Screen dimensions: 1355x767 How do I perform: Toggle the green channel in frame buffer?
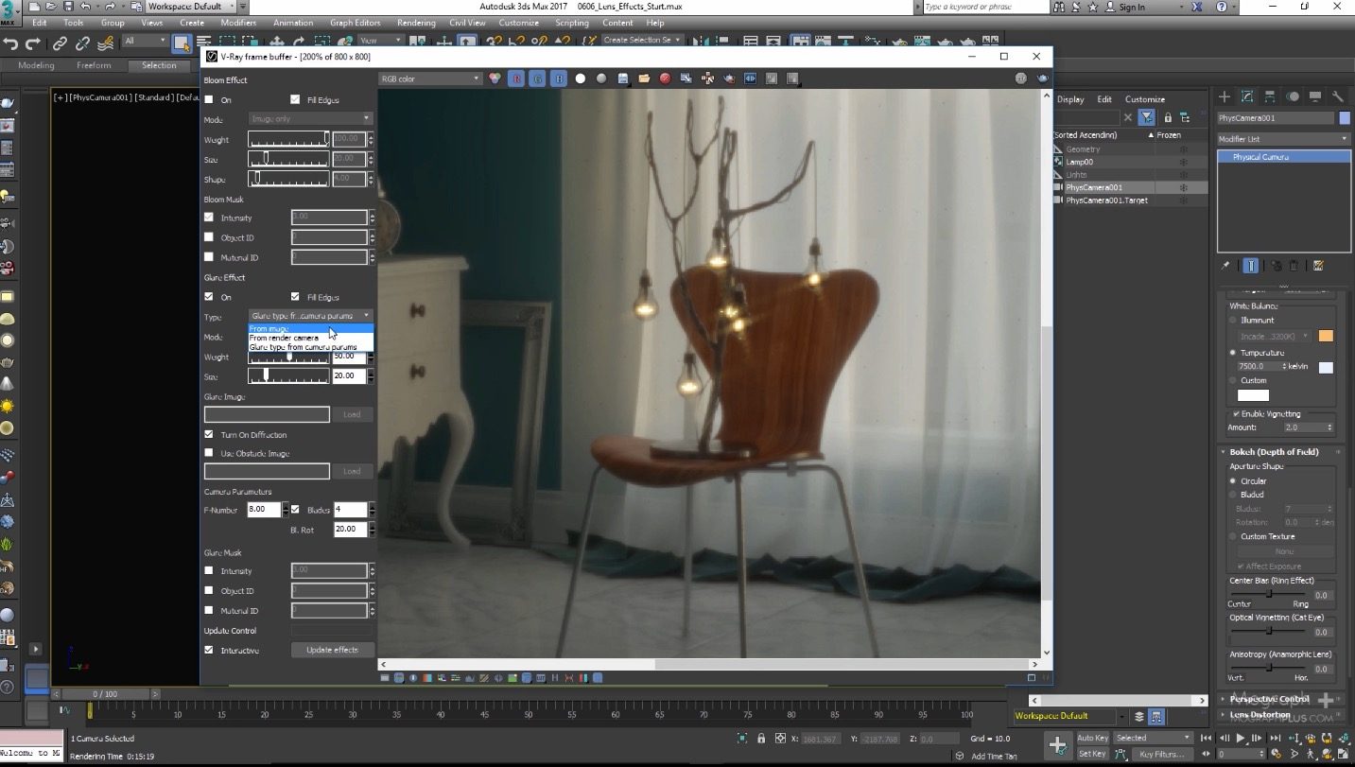(x=537, y=78)
